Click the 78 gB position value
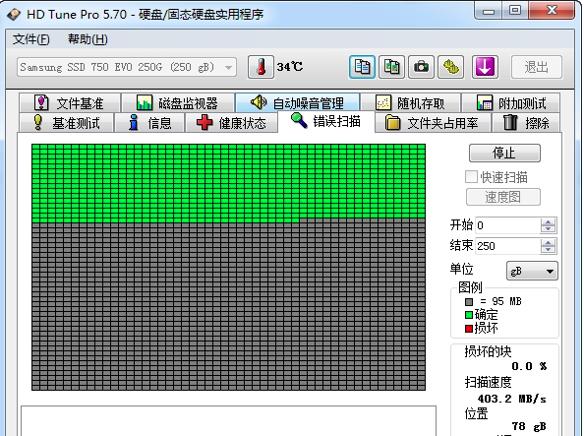Viewport: 584px width, 436px height. pyautogui.click(x=529, y=426)
